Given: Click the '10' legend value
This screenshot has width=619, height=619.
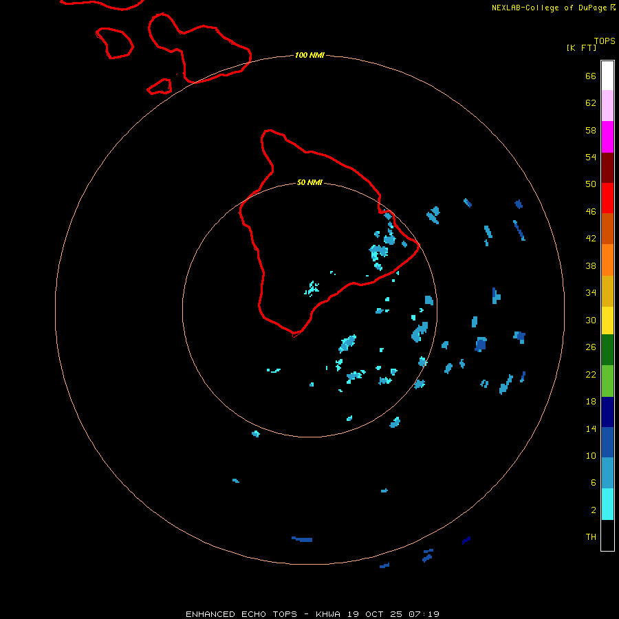Looking at the screenshot, I should (x=591, y=455).
